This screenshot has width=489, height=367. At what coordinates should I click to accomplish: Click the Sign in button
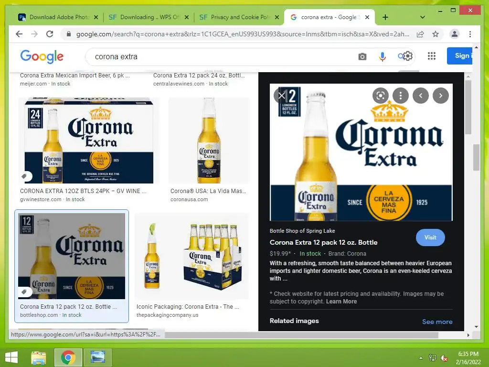coord(459,56)
